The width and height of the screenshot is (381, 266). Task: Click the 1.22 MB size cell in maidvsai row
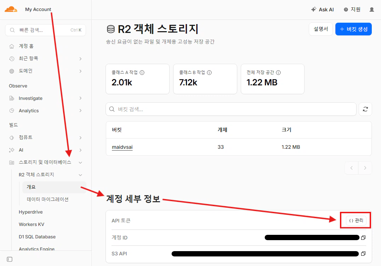[x=291, y=147]
